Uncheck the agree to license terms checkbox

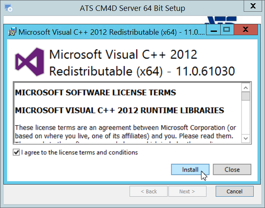point(16,153)
